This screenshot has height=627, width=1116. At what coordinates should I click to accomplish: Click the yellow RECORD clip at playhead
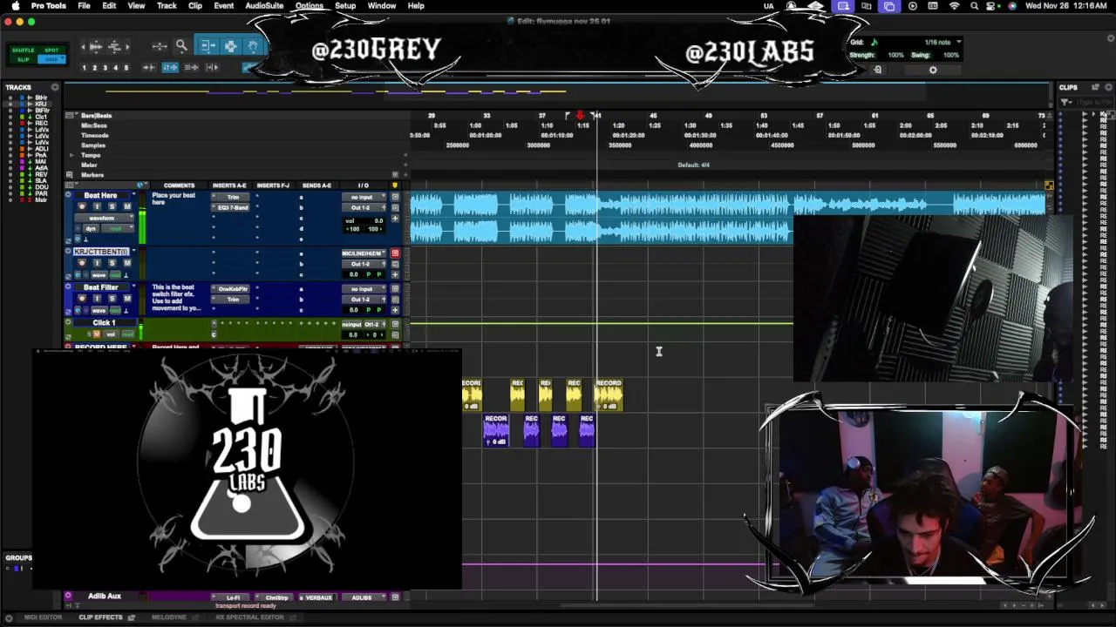click(609, 394)
